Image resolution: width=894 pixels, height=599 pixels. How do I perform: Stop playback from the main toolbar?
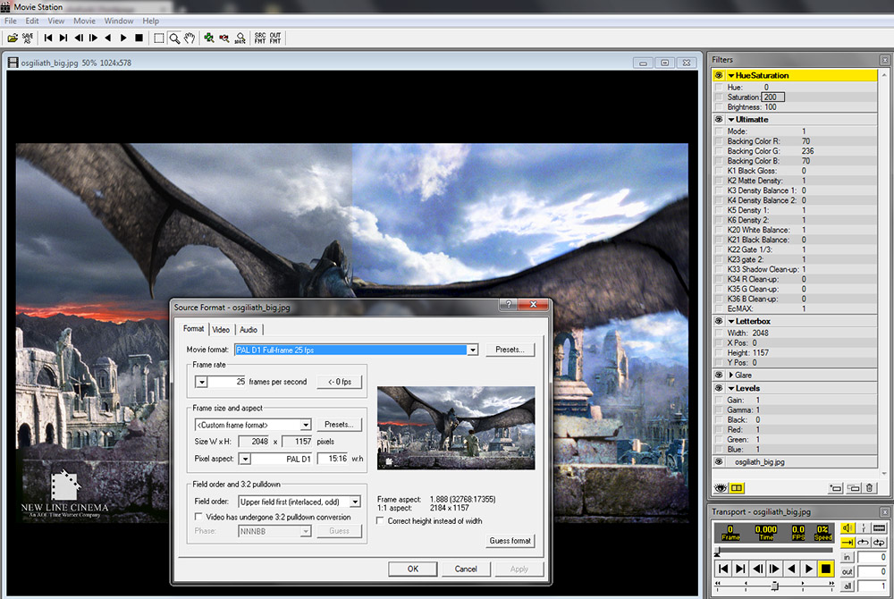(139, 38)
